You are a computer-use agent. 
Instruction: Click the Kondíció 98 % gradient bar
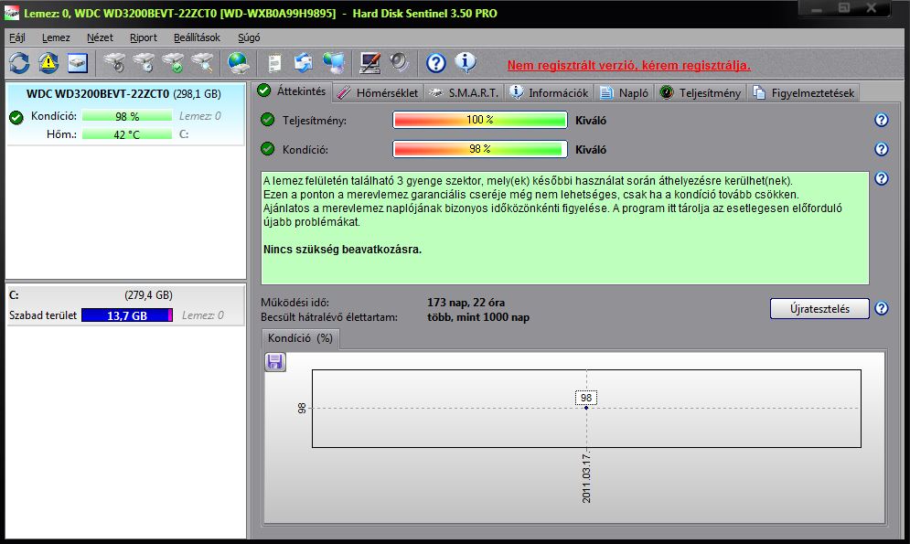[x=480, y=149]
